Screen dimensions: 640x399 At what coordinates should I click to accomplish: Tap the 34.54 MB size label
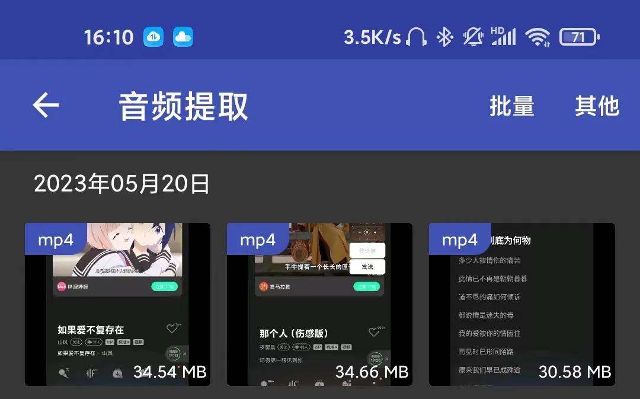click(168, 372)
